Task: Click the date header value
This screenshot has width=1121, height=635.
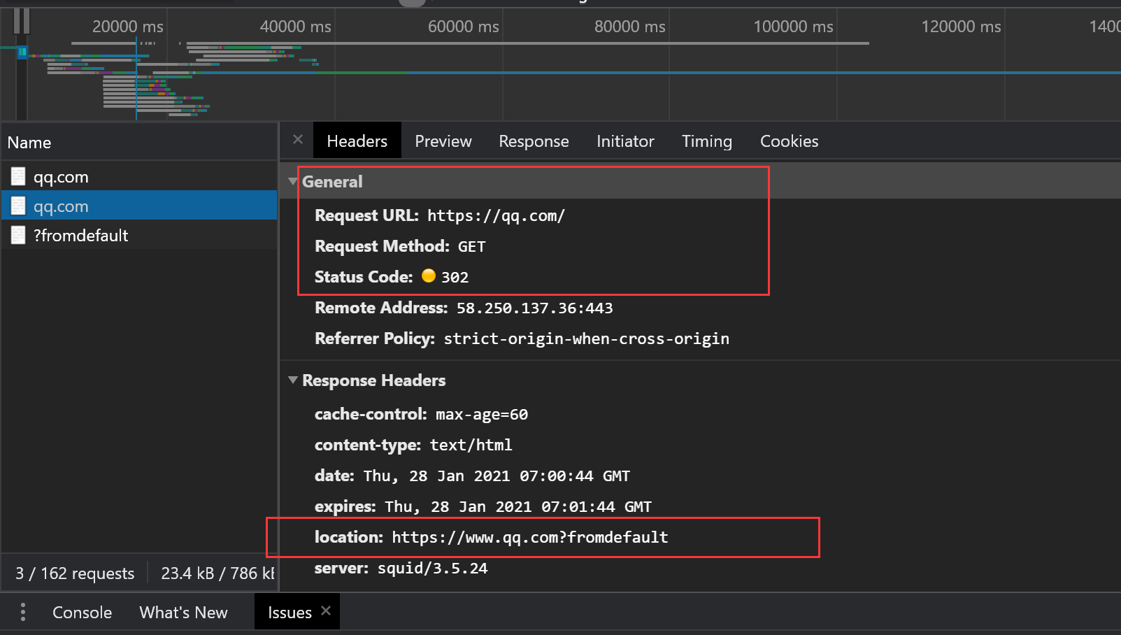Action: (497, 476)
